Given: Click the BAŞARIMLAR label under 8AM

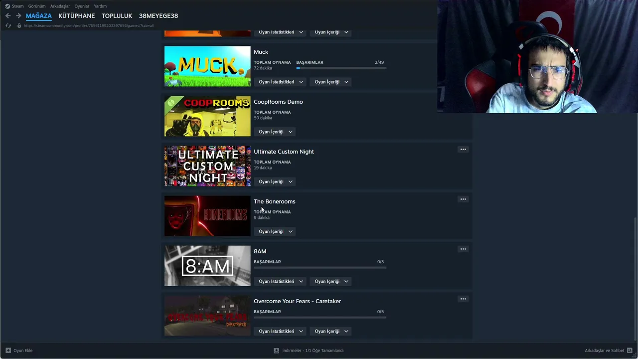Looking at the screenshot, I should 267,262.
